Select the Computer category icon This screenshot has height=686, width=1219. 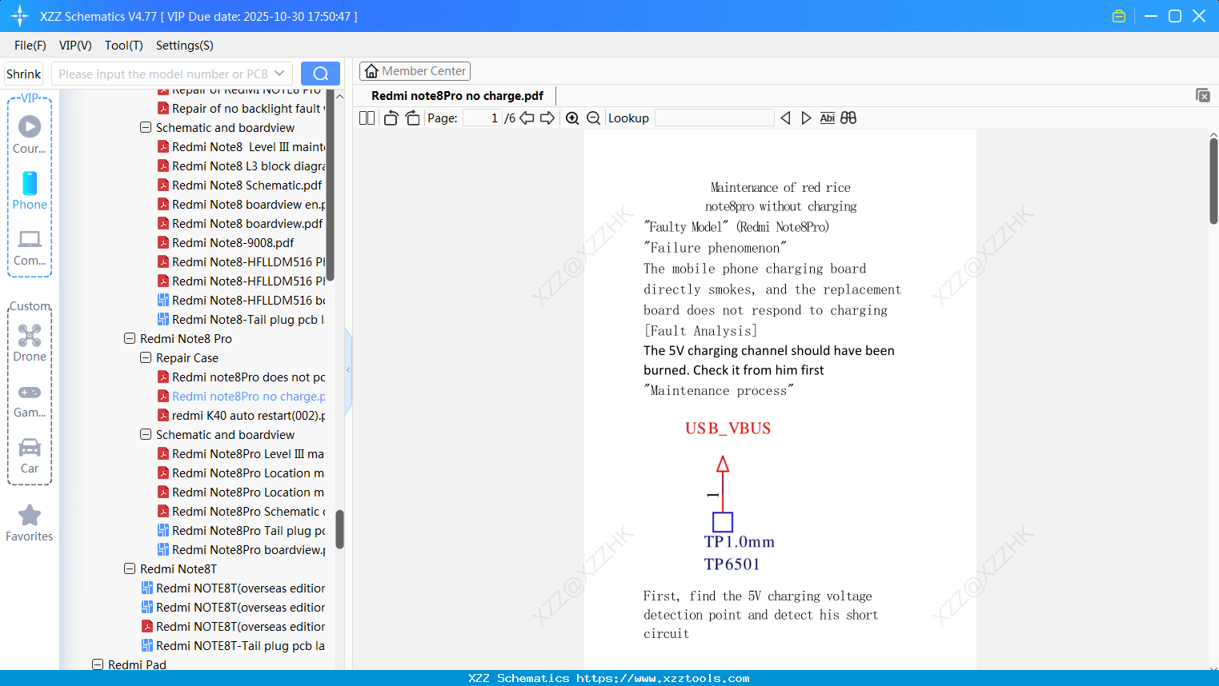30,248
